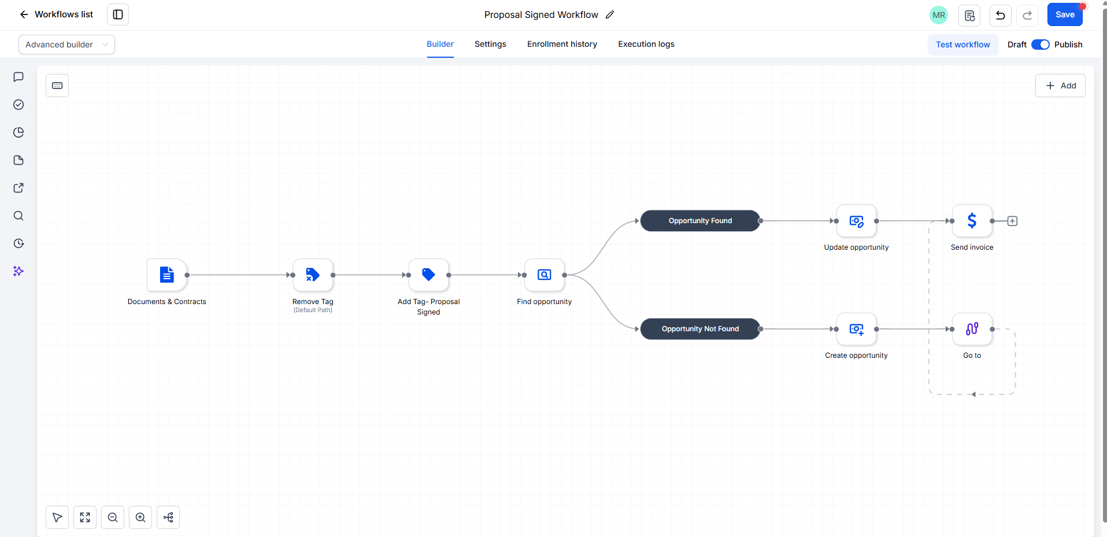Open the Enrollment history tab

[x=562, y=44]
